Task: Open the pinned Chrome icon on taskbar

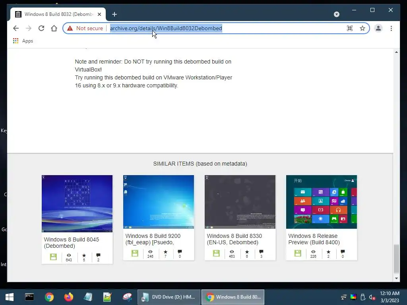Action: point(49,297)
